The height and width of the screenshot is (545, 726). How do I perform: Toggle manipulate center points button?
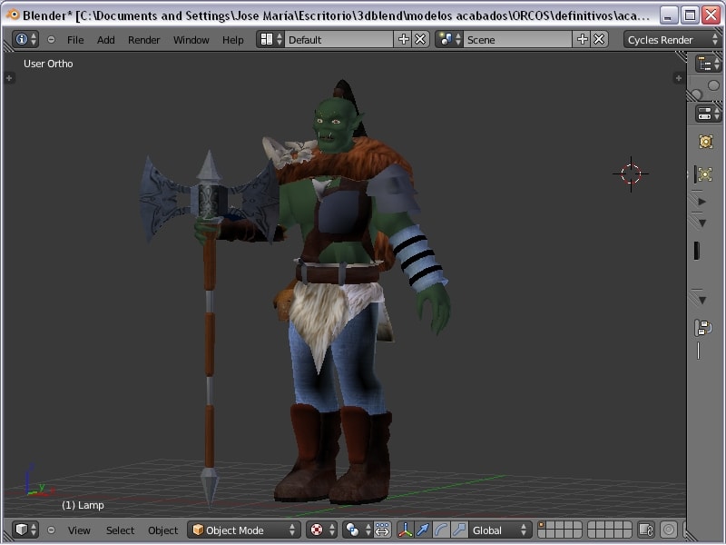click(x=382, y=530)
